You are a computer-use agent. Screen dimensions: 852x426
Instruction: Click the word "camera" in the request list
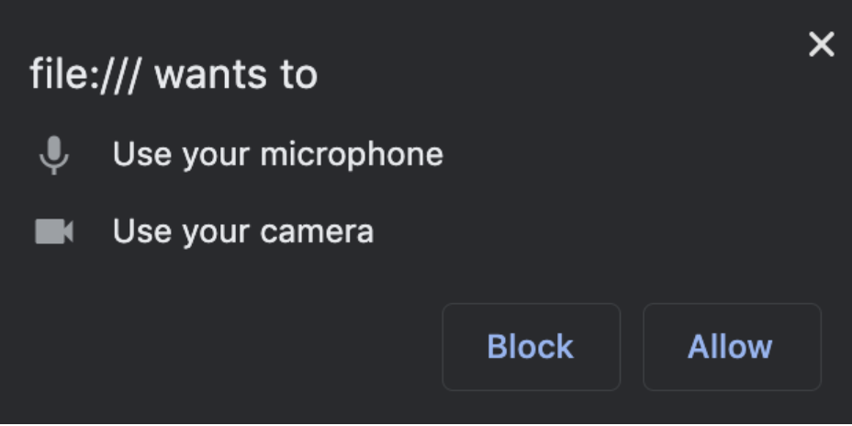click(317, 231)
